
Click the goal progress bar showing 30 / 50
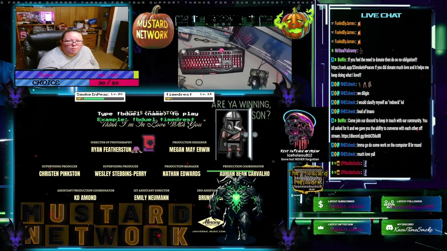(77, 83)
